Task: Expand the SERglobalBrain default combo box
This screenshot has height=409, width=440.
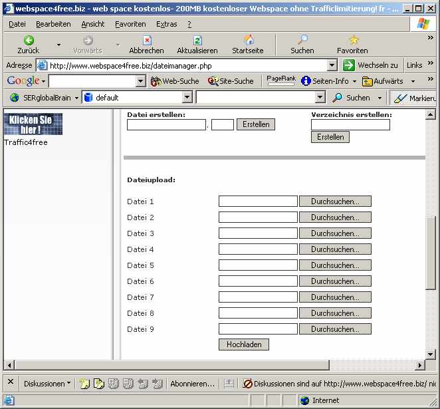Action: [187, 98]
